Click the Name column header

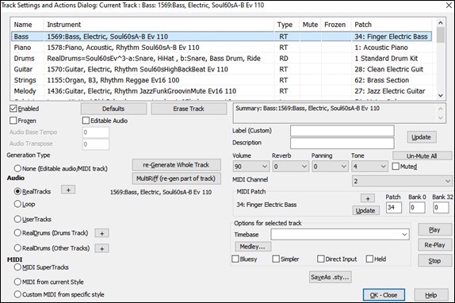coord(27,25)
